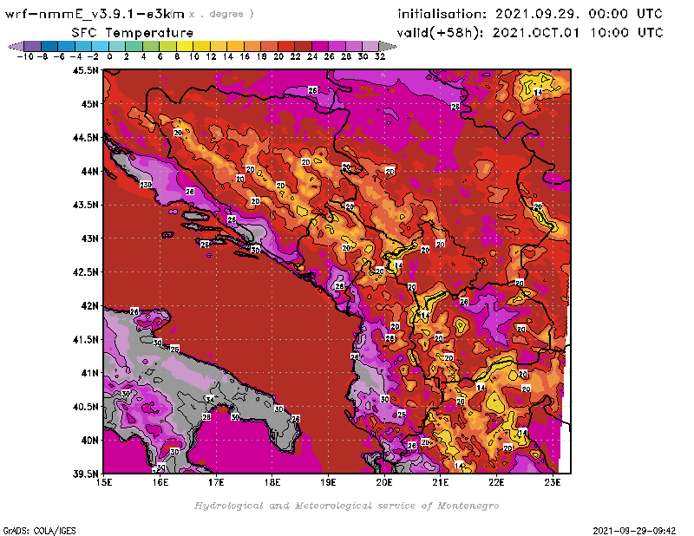694x536 pixels.
Task: Click the '45.5N' latitude label
Action: click(x=85, y=70)
